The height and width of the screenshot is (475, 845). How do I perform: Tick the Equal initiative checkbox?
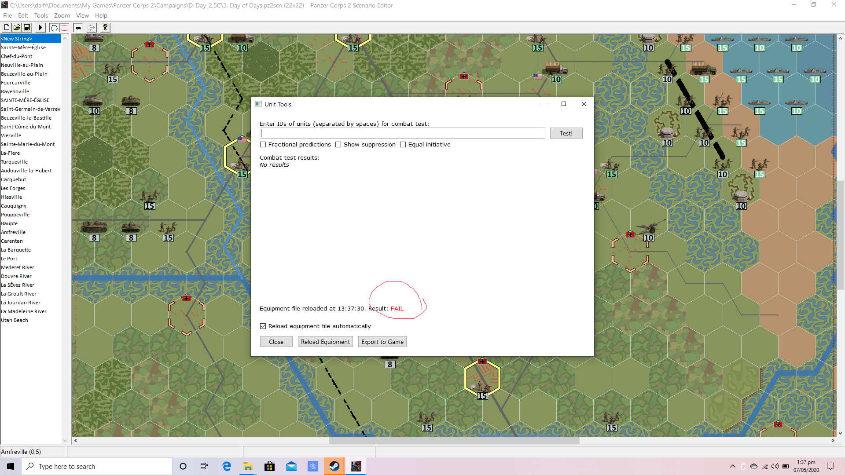(403, 145)
